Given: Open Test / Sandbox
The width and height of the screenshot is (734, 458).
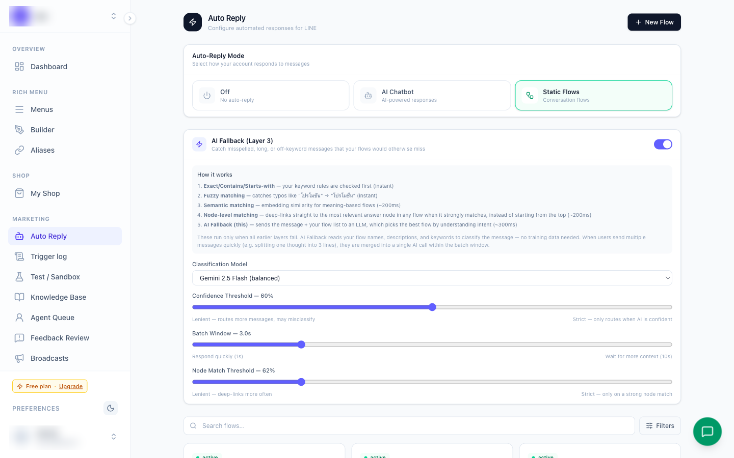Looking at the screenshot, I should point(65,277).
